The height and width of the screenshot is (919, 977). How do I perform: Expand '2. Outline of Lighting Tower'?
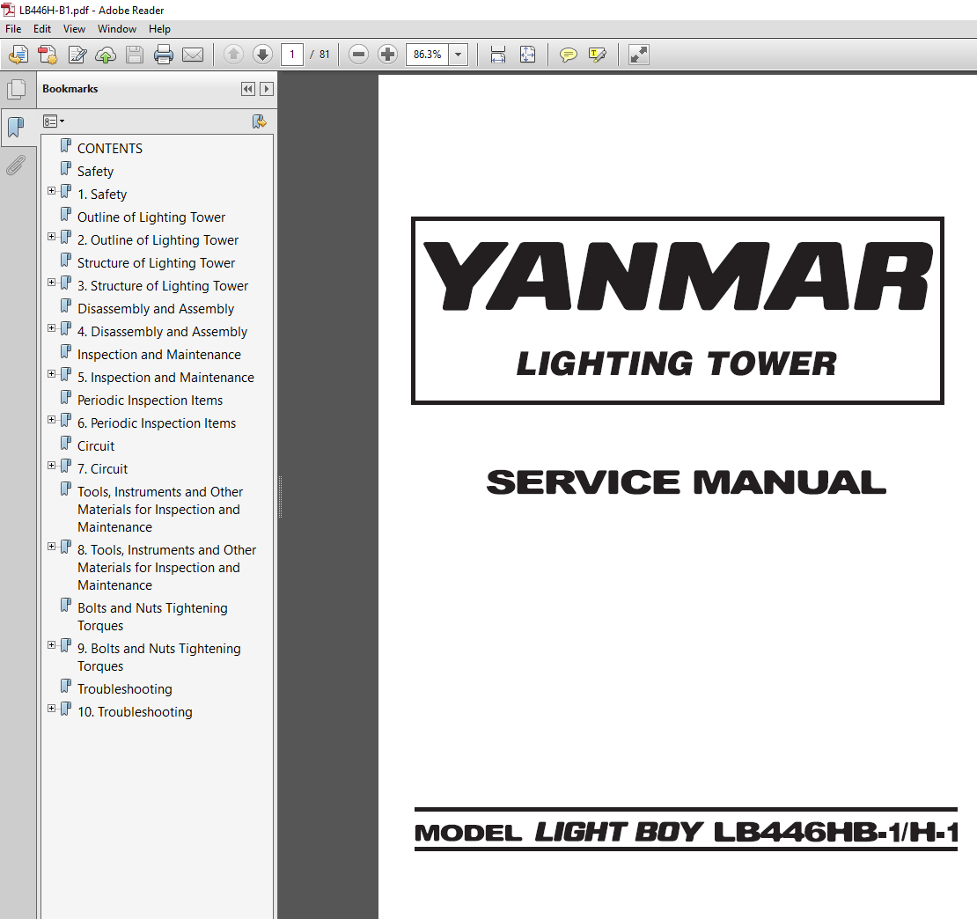click(x=52, y=237)
